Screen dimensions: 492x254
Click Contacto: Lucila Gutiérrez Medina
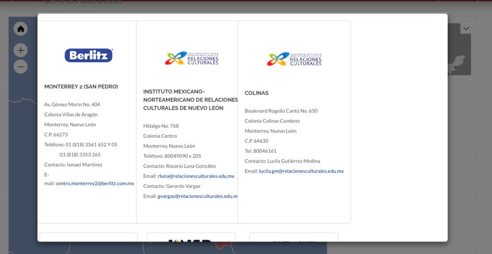coord(283,161)
